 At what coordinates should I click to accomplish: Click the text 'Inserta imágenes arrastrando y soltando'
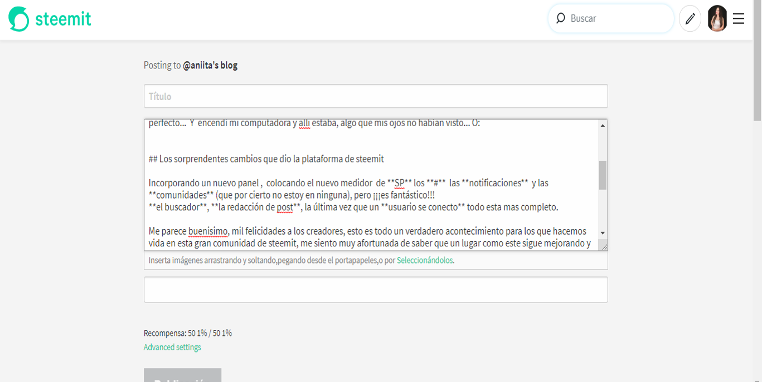point(213,260)
